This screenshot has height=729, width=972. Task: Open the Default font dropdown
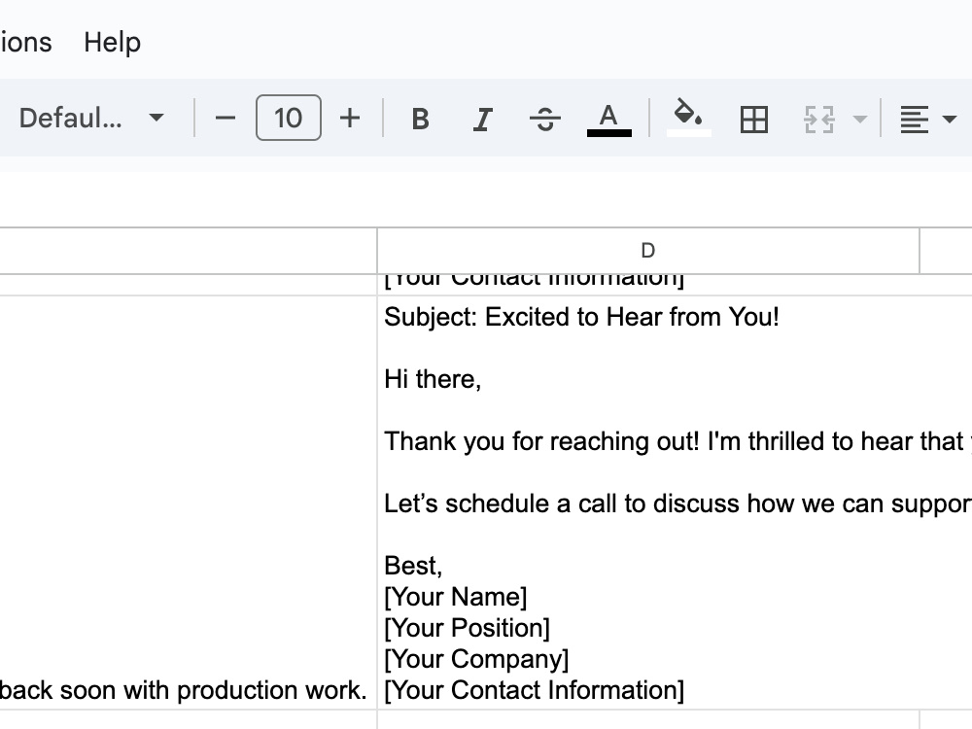(91, 118)
